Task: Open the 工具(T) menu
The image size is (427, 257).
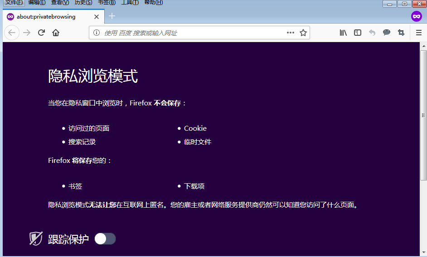Action: (x=130, y=3)
